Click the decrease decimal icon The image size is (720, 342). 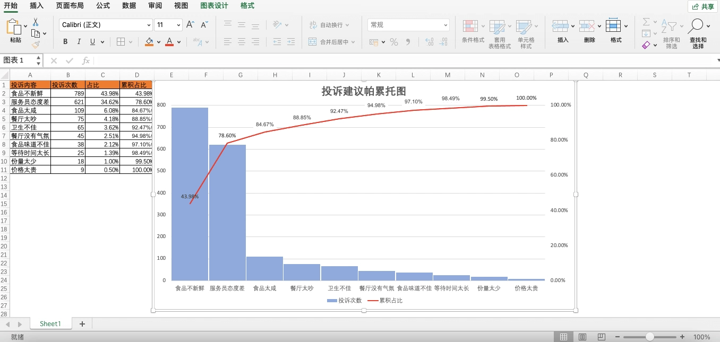(x=444, y=42)
